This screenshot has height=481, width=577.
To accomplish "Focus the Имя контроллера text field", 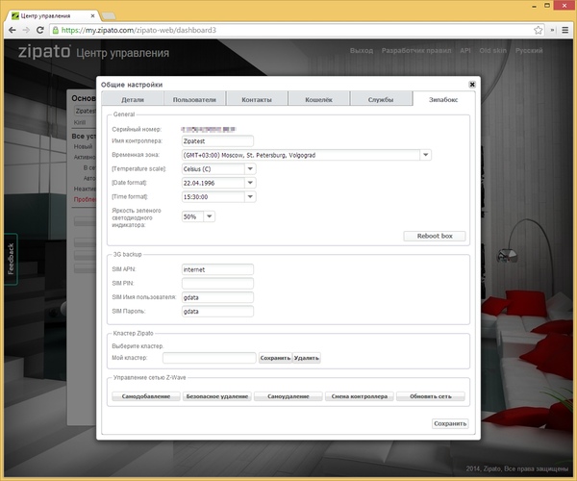I will point(216,140).
